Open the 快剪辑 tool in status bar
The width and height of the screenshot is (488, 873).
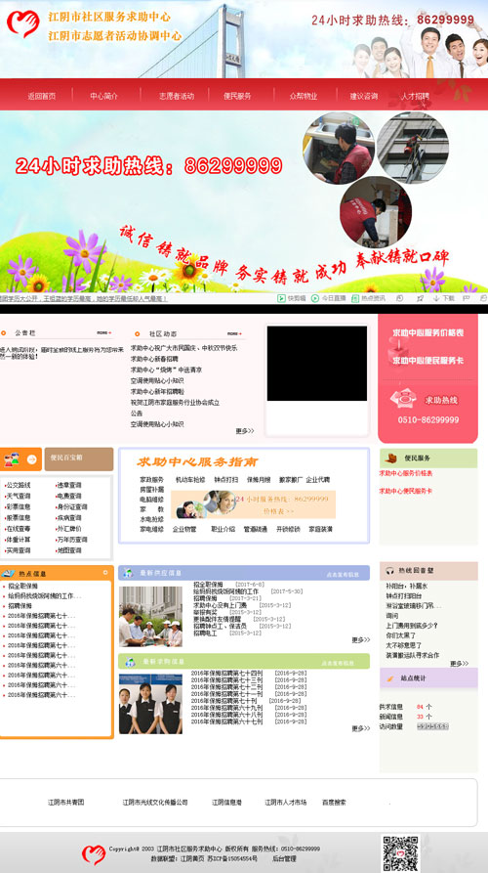(x=291, y=298)
